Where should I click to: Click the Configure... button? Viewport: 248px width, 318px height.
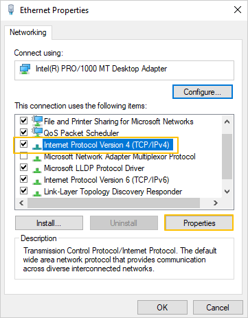tap(203, 92)
